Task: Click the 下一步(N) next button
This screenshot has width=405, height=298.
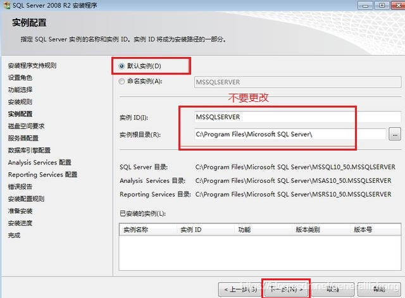Action: [x=286, y=289]
